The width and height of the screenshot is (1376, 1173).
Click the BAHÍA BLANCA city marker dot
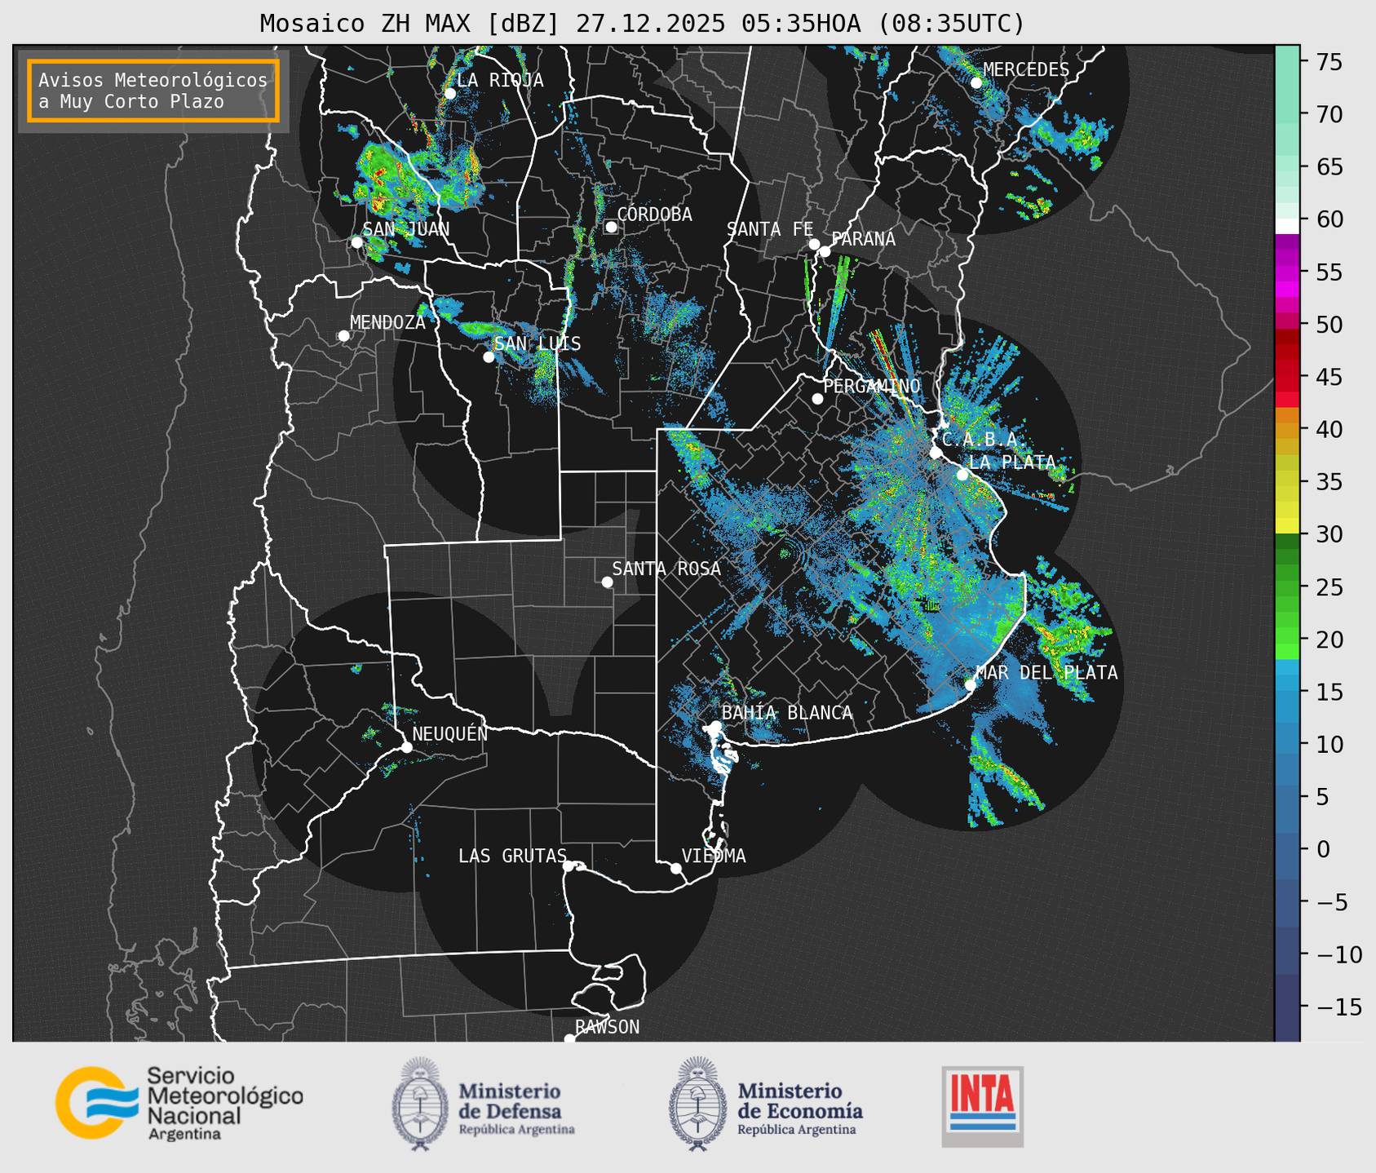pyautogui.click(x=715, y=726)
